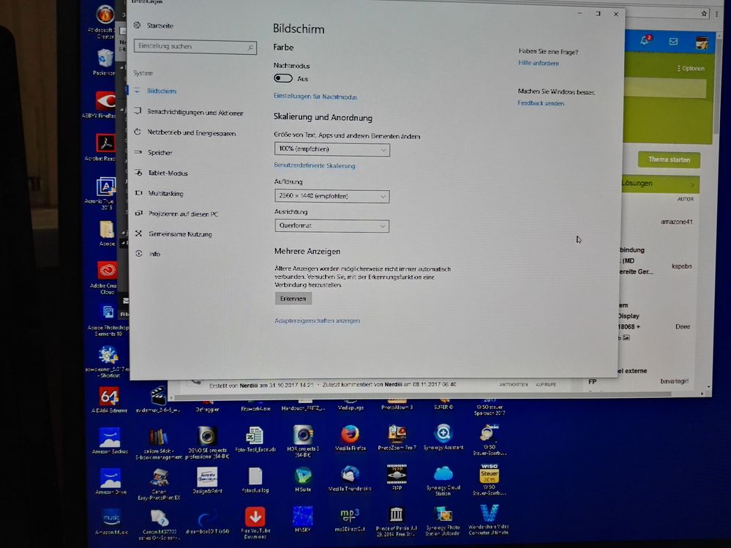Bookmark page with the star icon

click(x=704, y=14)
